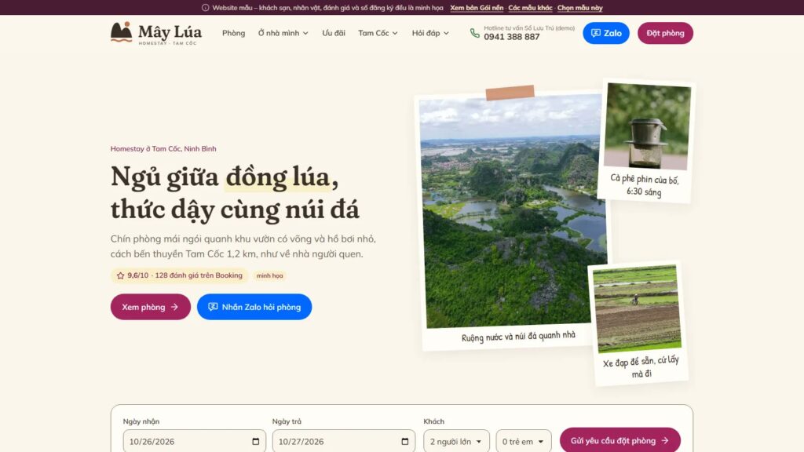
Task: Click the info icon in the top banner
Action: pos(205,8)
